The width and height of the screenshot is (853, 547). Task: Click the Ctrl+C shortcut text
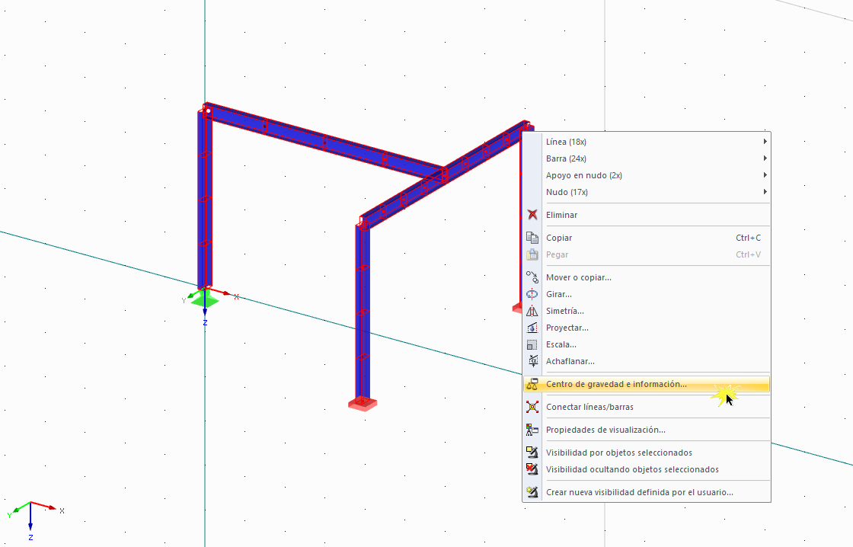coord(748,238)
